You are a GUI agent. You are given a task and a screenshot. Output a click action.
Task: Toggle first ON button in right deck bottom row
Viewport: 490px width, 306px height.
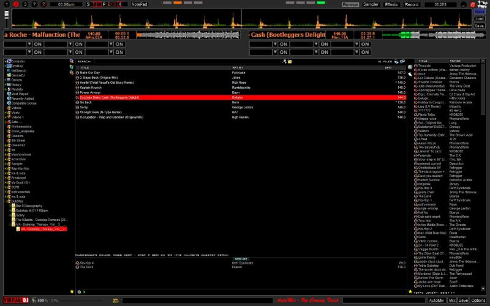coord(284,52)
